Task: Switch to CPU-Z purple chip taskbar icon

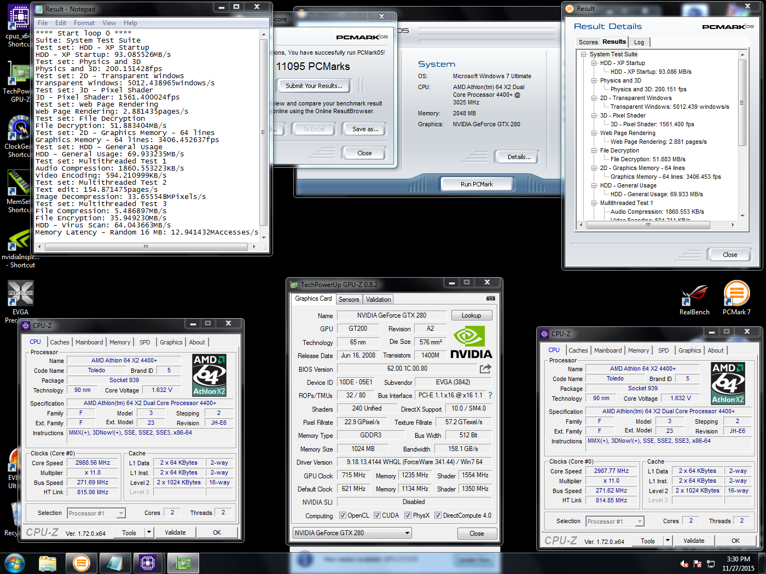Action: click(148, 563)
